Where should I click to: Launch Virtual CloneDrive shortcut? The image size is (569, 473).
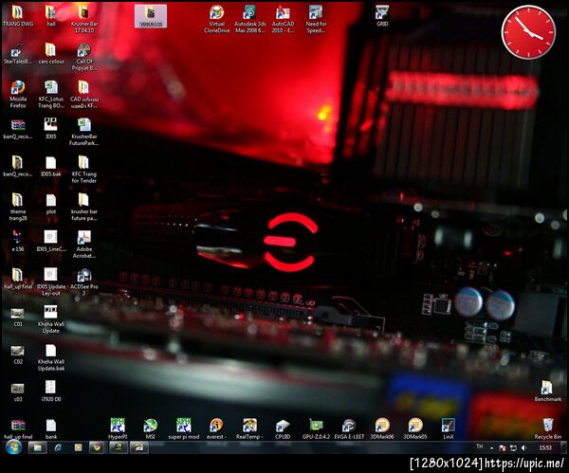tap(216, 20)
